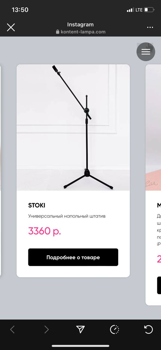Screen dimensions: 161x350
Task: Tap the battery indicator in status bar
Action: pyautogui.click(x=149, y=10)
